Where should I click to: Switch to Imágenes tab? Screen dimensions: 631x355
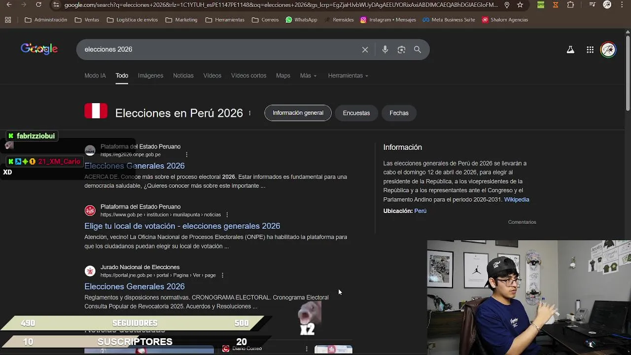[150, 75]
